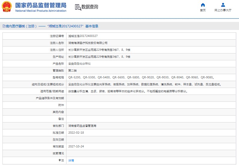Click the 产品储存条件及有效期 label
This screenshot has width=239, height=166.
(x=50, y=98)
